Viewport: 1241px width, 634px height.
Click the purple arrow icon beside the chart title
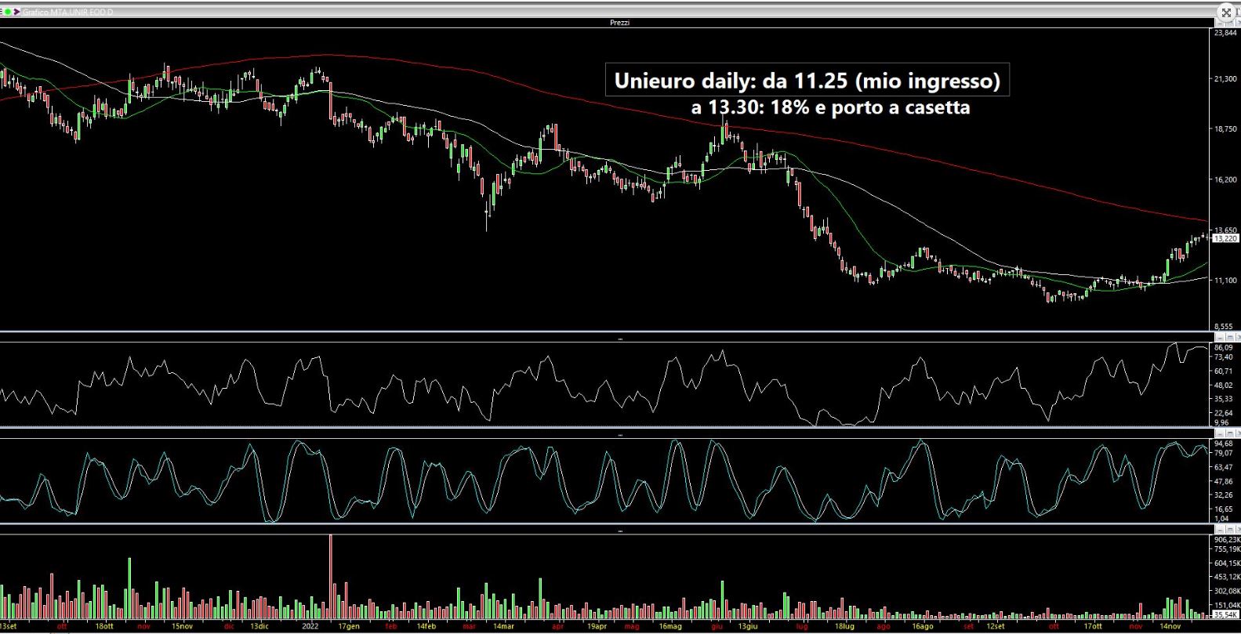16,12
